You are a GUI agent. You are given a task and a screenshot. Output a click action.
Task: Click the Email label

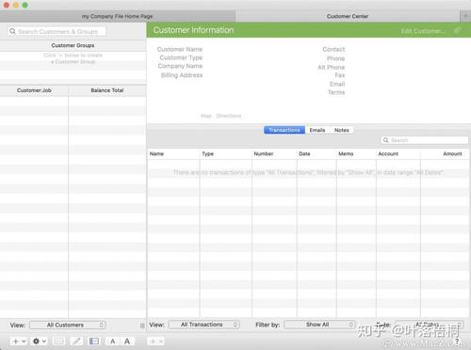click(337, 84)
